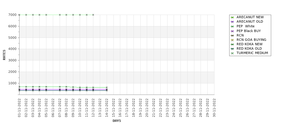Click the 5000 y-axis tick label
This screenshot has width=288, height=126.
[x=12, y=38]
